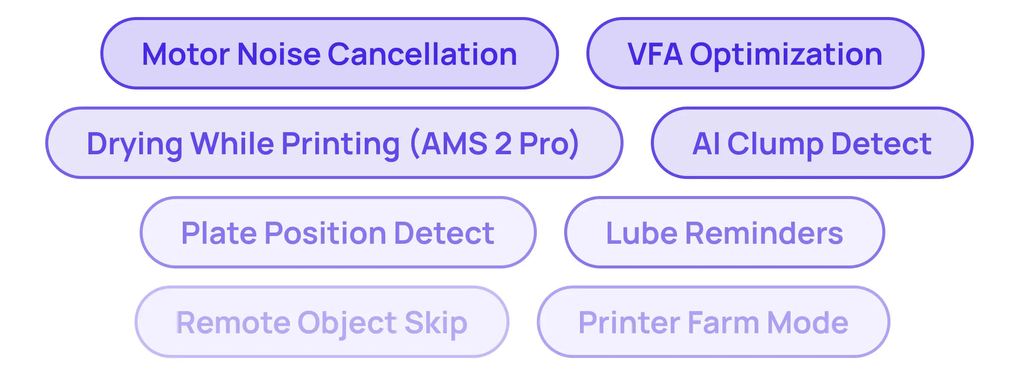Choose the AI Clump Detect pill

812,143
